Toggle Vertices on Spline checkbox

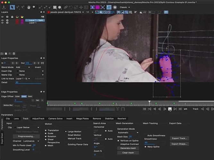coord(118,140)
